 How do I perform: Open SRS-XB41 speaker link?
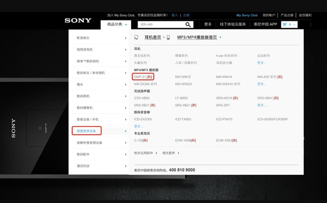pyautogui.click(x=268, y=98)
